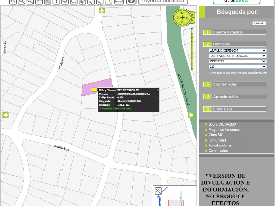The width and height of the screenshot is (275, 206).
Task: Open the JARDINES DEL PEDREGAL colonia dropdown
Action: click(237, 56)
